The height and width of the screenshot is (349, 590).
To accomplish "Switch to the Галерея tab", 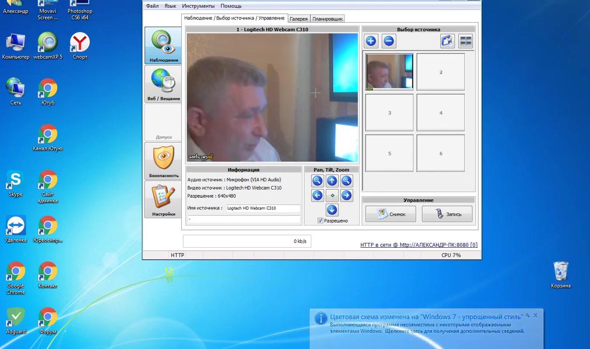I will point(298,19).
